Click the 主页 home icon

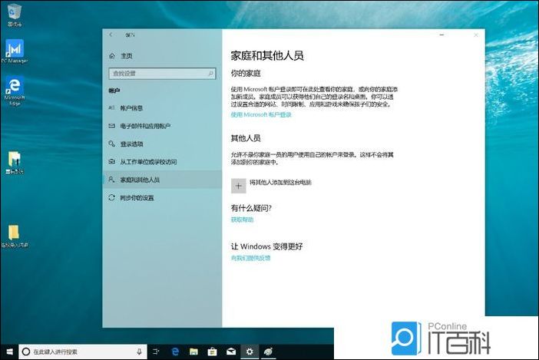pos(112,55)
